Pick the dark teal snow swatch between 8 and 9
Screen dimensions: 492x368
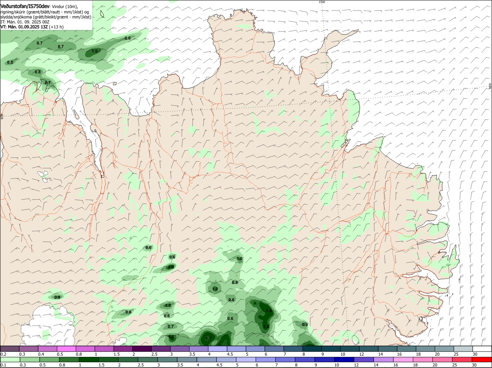pyautogui.click(x=312, y=349)
